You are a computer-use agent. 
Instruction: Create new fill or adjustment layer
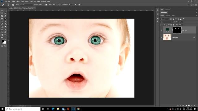186,105
